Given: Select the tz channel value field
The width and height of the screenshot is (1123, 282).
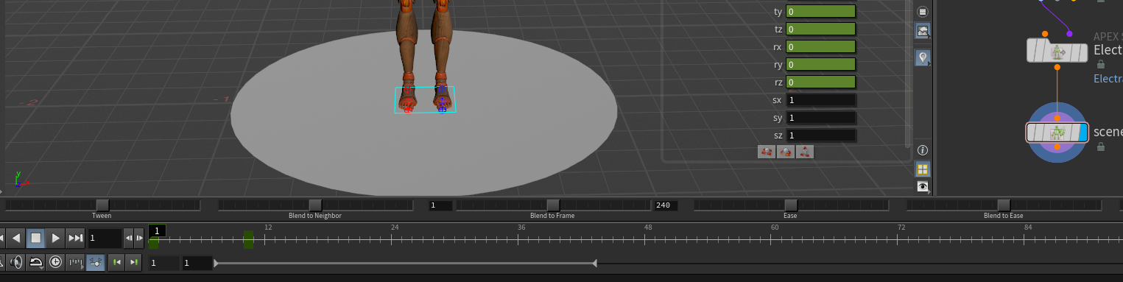Looking at the screenshot, I should click(x=820, y=29).
